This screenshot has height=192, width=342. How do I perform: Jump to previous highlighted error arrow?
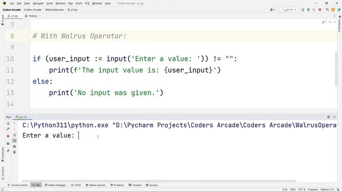pyautogui.click(x=330, y=22)
